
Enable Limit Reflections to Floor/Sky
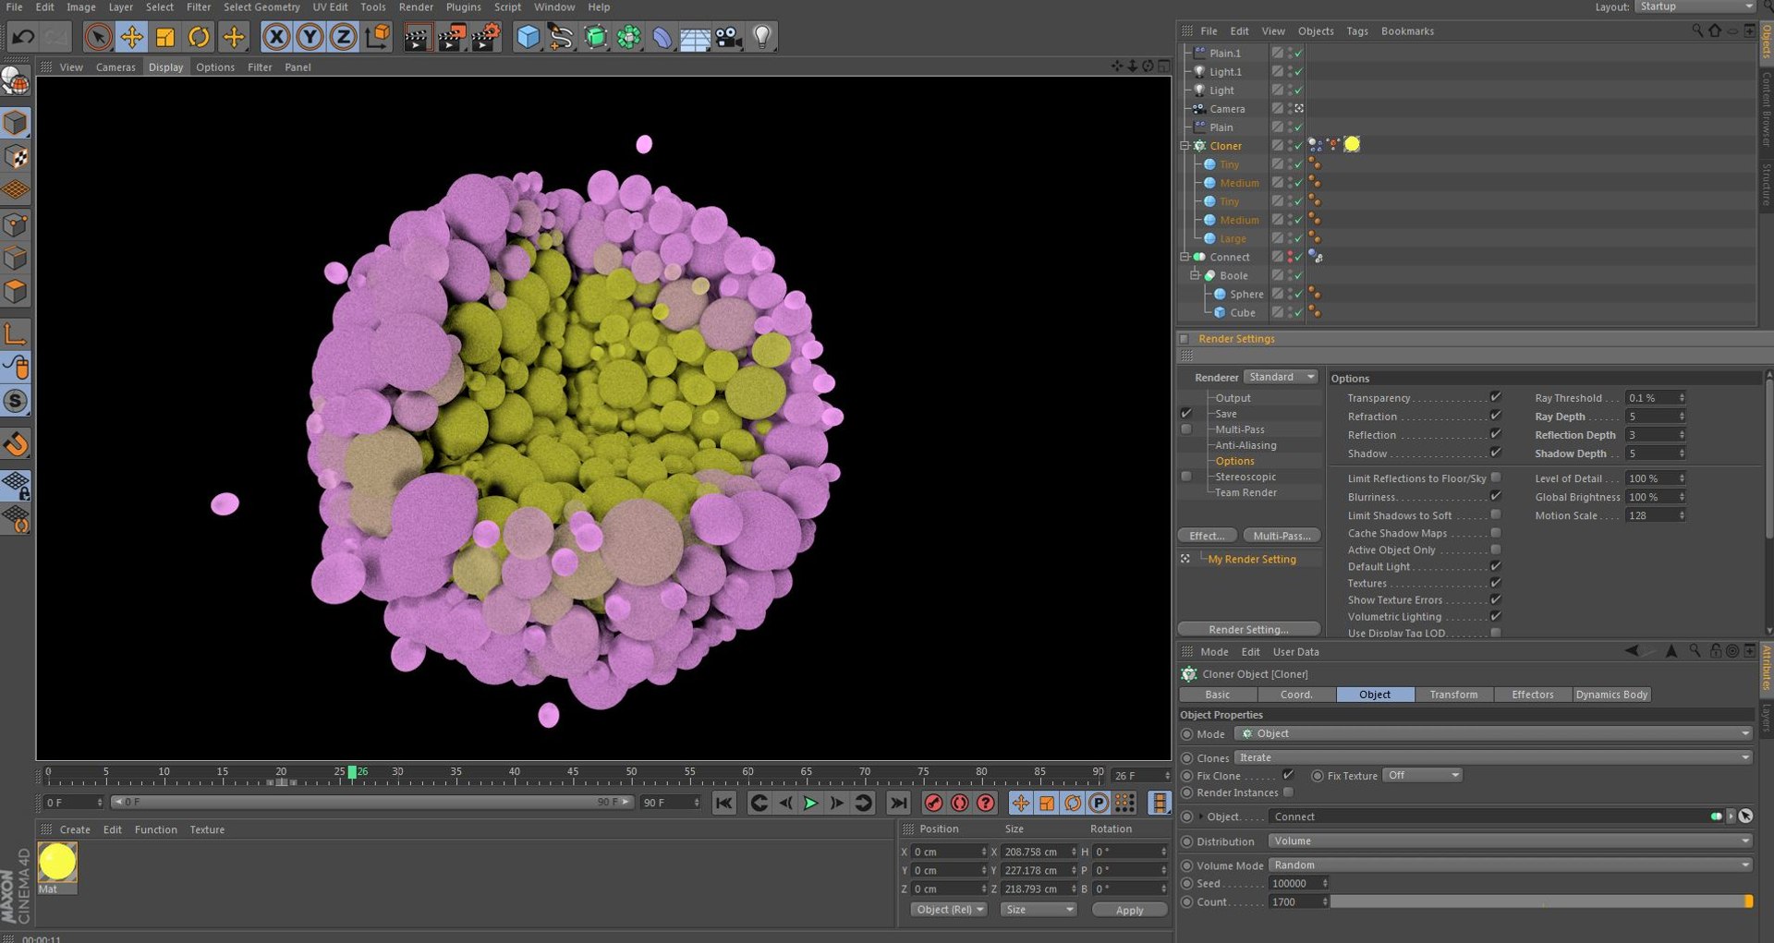point(1495,478)
